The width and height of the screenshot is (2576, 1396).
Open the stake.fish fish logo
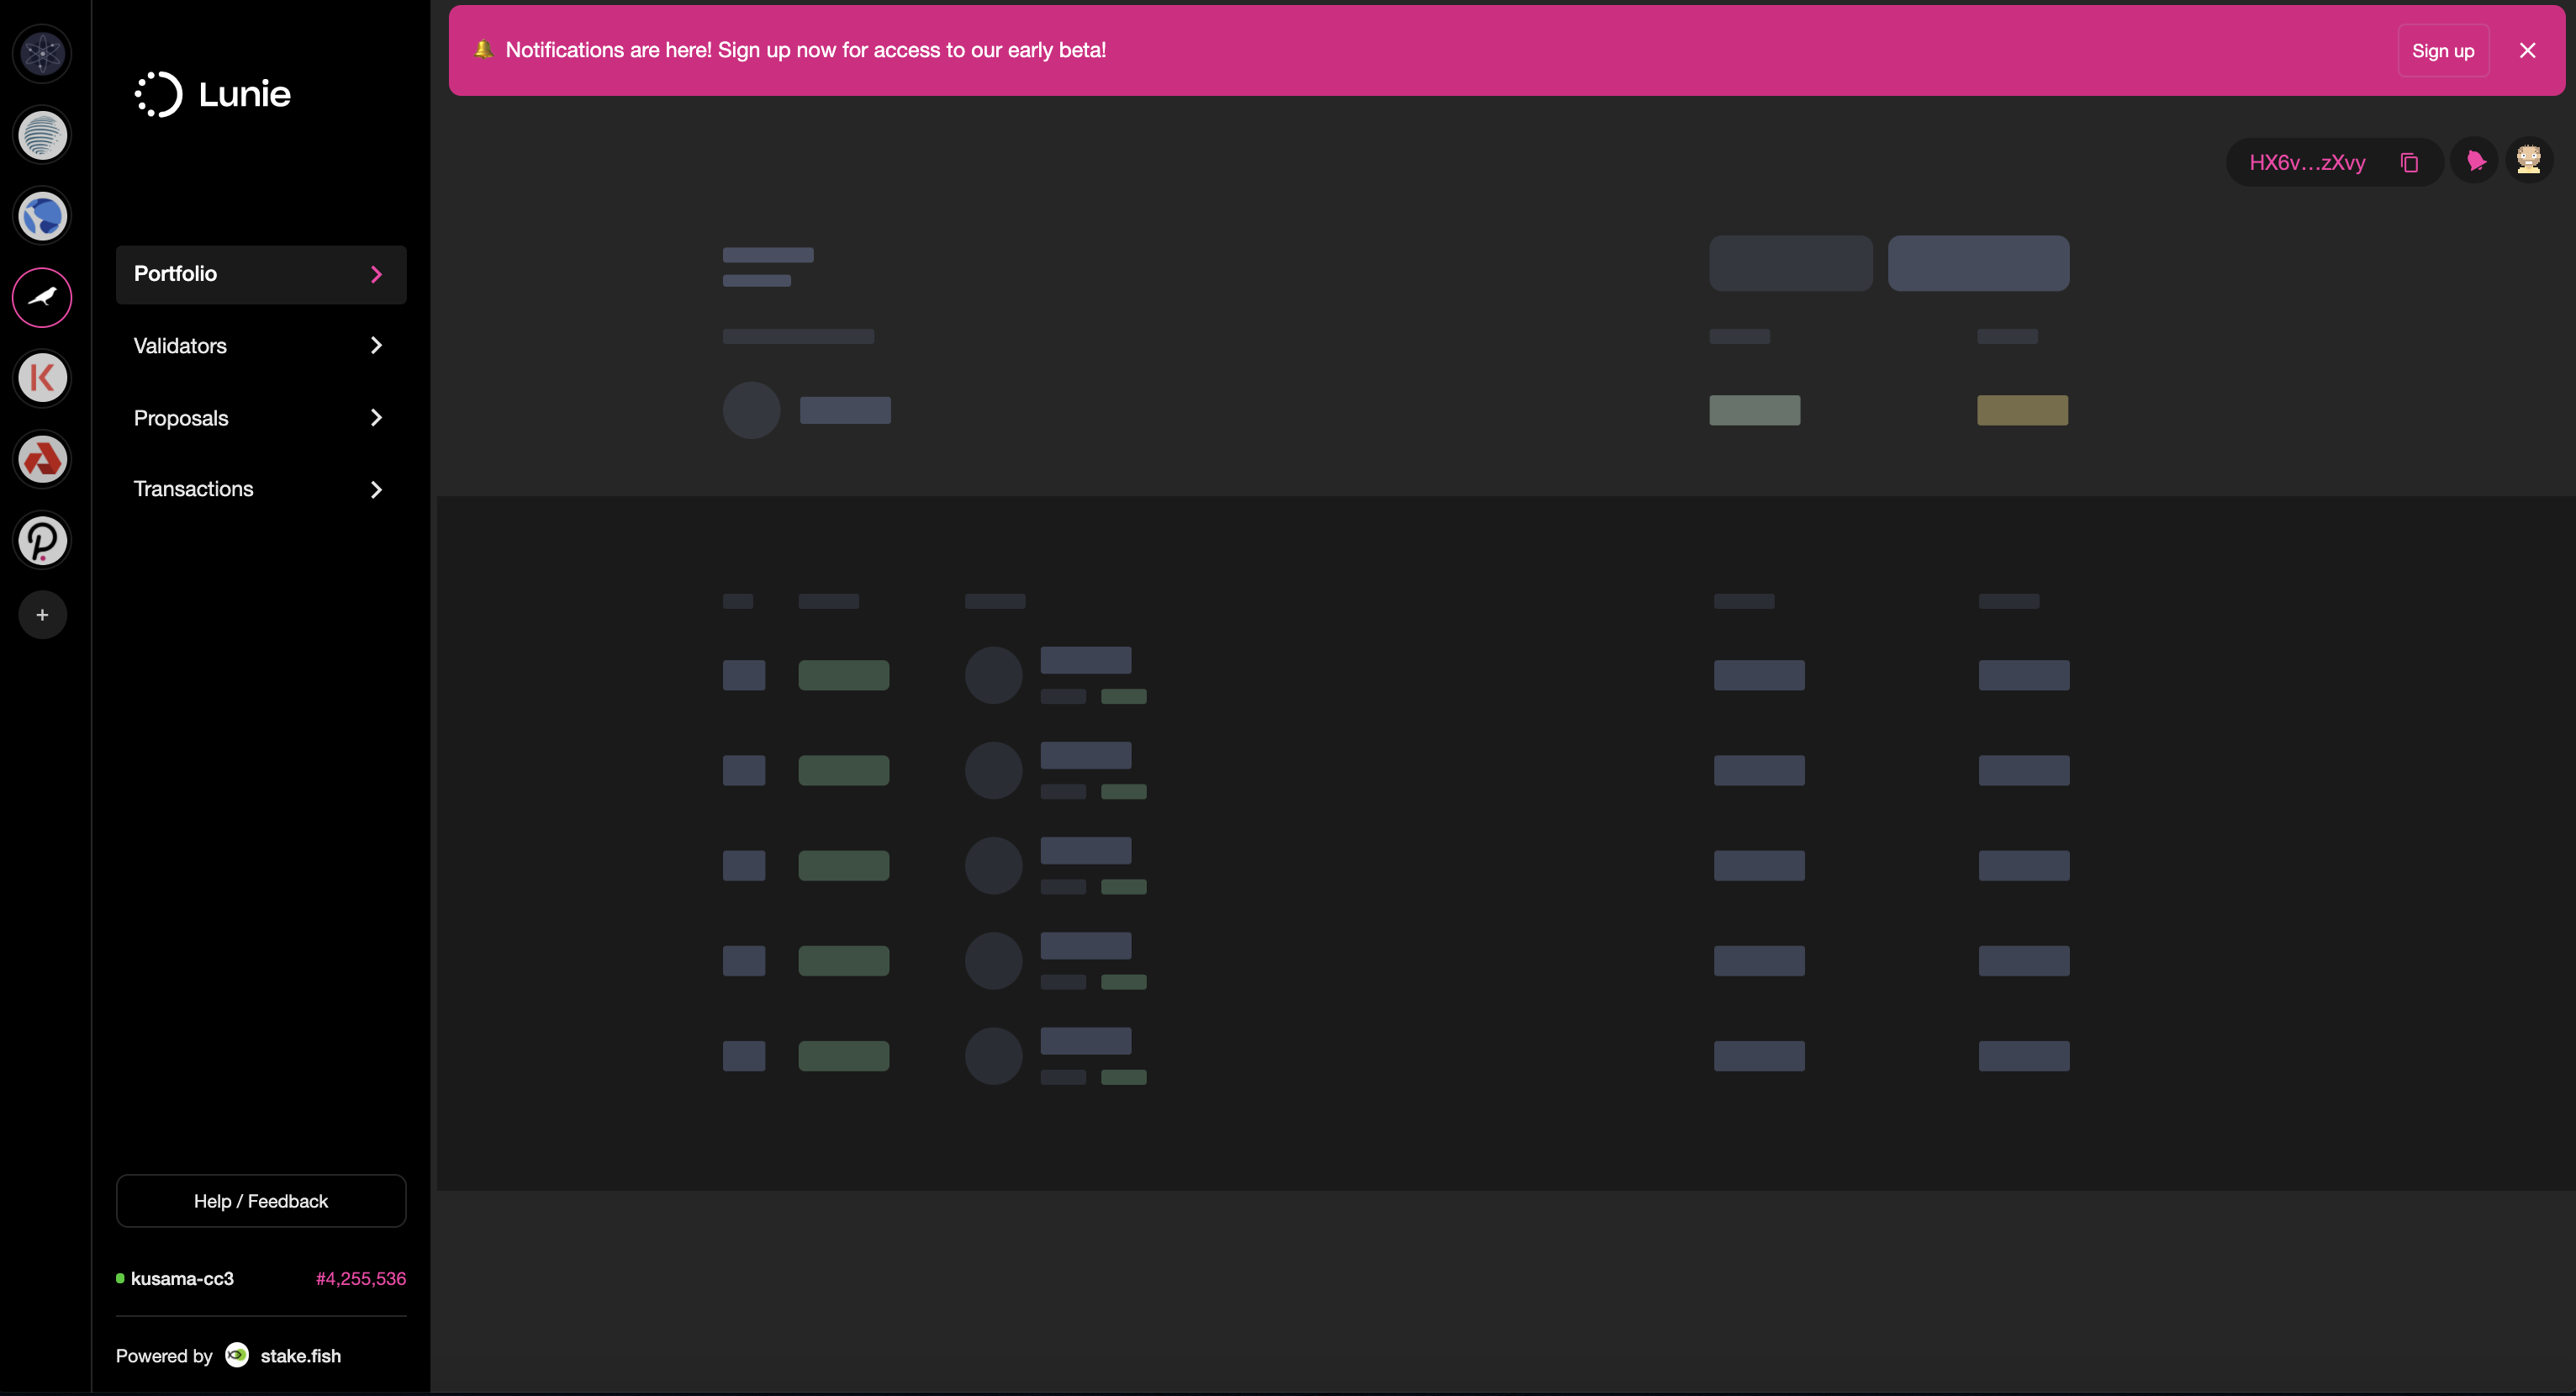click(237, 1355)
